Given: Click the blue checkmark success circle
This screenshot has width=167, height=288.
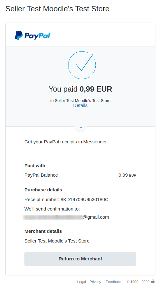Looking at the screenshot, I should click(82, 65).
